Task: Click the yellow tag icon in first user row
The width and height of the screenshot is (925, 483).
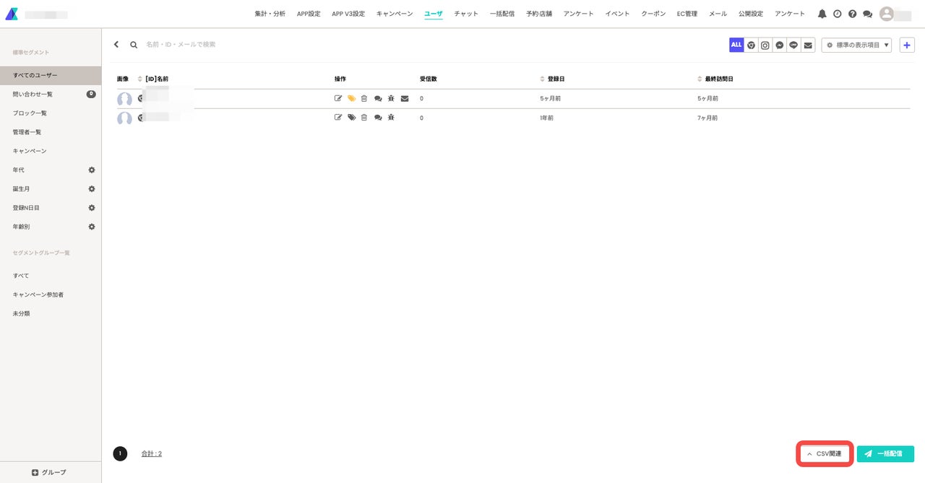Action: pos(351,98)
